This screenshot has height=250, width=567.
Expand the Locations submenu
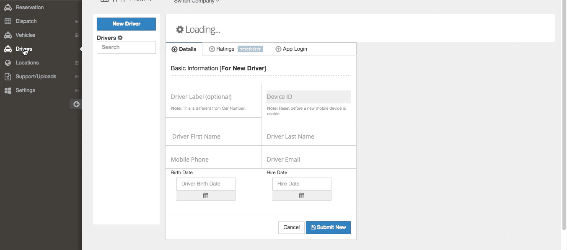(77, 63)
